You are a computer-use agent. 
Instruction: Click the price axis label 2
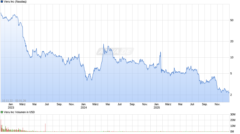pyautogui.click(x=231, y=95)
